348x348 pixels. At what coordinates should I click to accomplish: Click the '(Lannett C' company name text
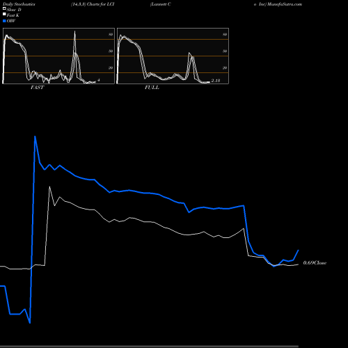[x=161, y=4]
